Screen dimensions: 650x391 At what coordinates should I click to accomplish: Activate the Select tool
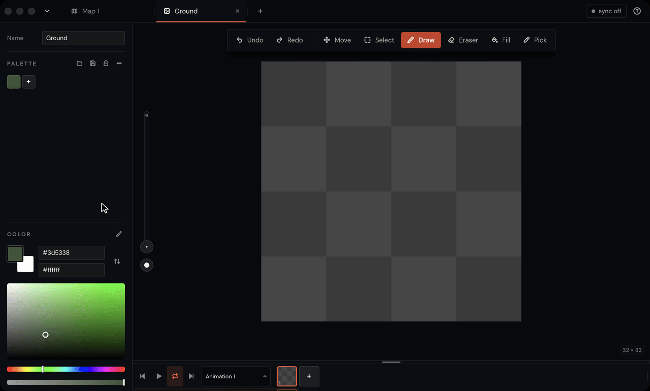tap(379, 40)
